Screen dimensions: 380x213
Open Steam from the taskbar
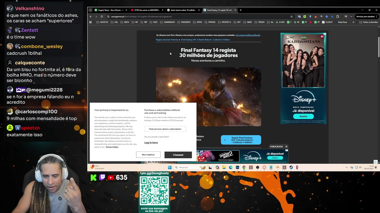pos(291,167)
